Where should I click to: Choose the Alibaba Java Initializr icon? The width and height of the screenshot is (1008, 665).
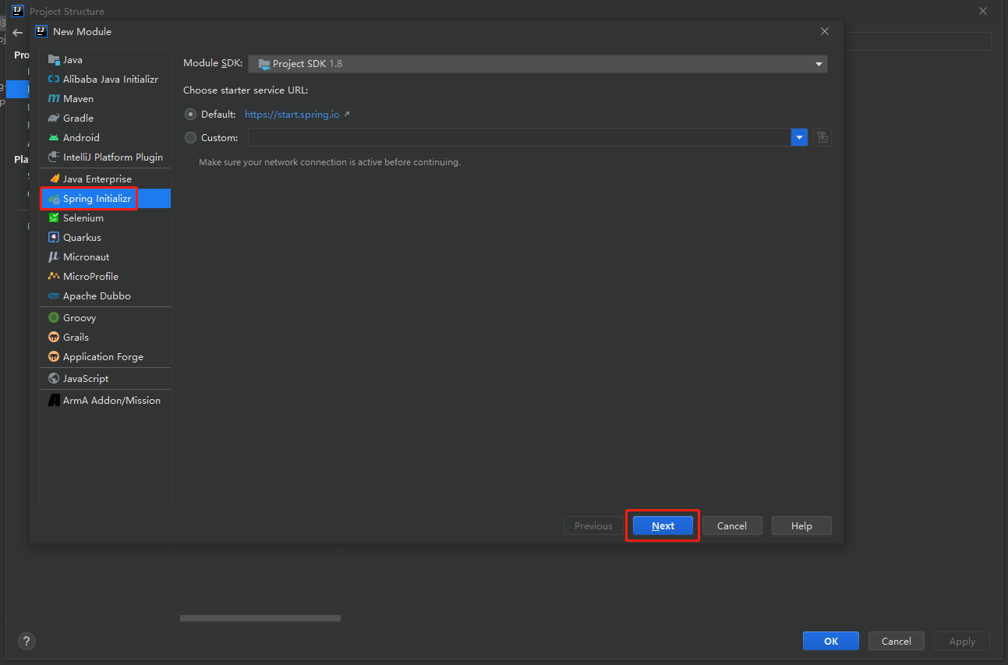(54, 80)
